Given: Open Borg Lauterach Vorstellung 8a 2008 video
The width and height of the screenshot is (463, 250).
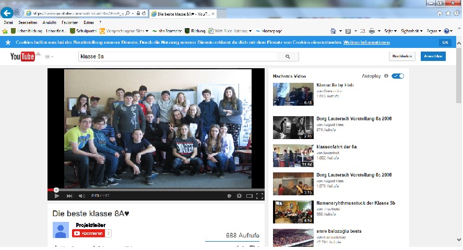Looking at the screenshot, I should (354, 119).
